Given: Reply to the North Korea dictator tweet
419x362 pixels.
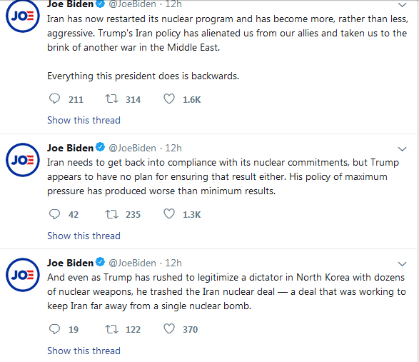Looking at the screenshot, I should coord(55,329).
